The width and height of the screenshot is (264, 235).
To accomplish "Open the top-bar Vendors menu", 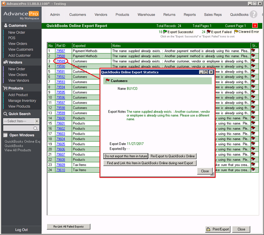I will (101, 14).
